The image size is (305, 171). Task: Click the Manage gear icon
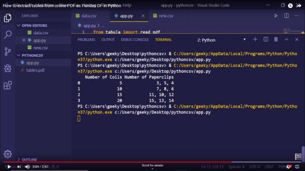[7, 154]
